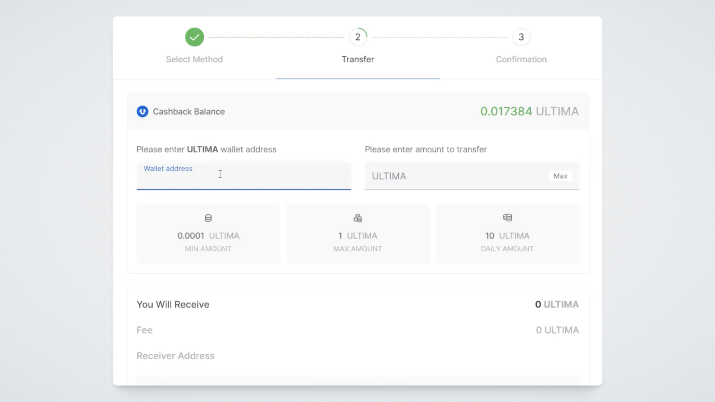Click the You Will Receive heading
Screen dimensions: 715x402
[173, 304]
